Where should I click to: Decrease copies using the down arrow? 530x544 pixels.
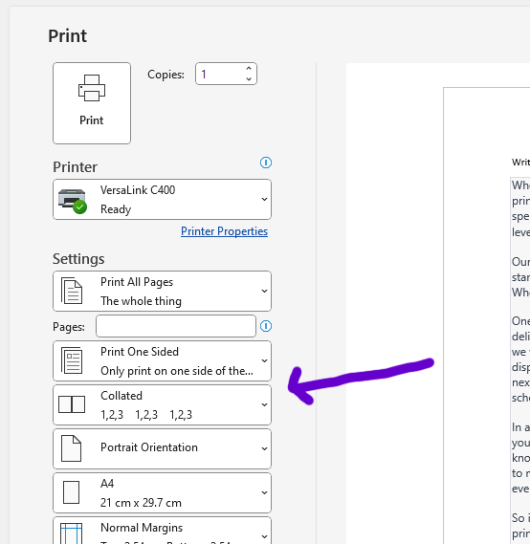(249, 78)
